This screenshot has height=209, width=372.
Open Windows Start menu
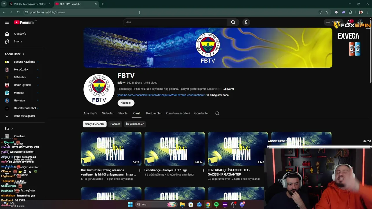click(x=130, y=204)
